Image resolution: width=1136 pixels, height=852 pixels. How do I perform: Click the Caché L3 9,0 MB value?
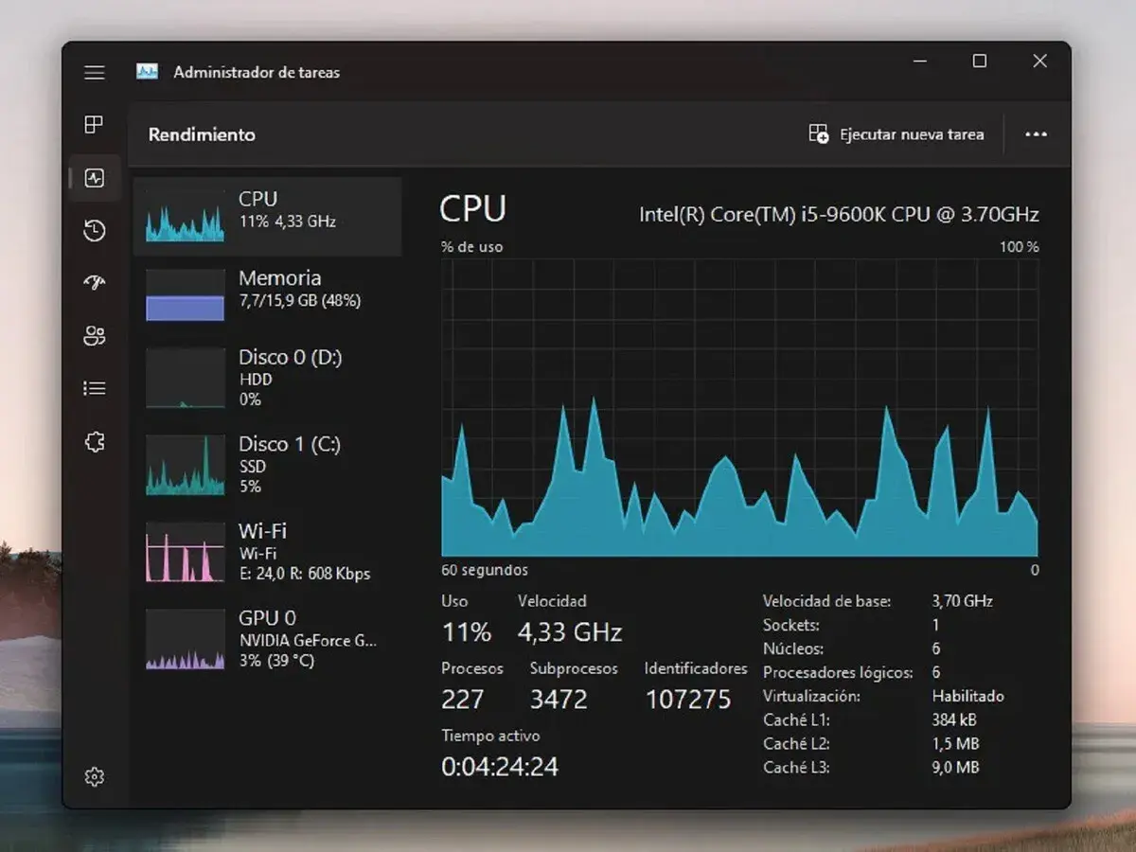point(955,768)
